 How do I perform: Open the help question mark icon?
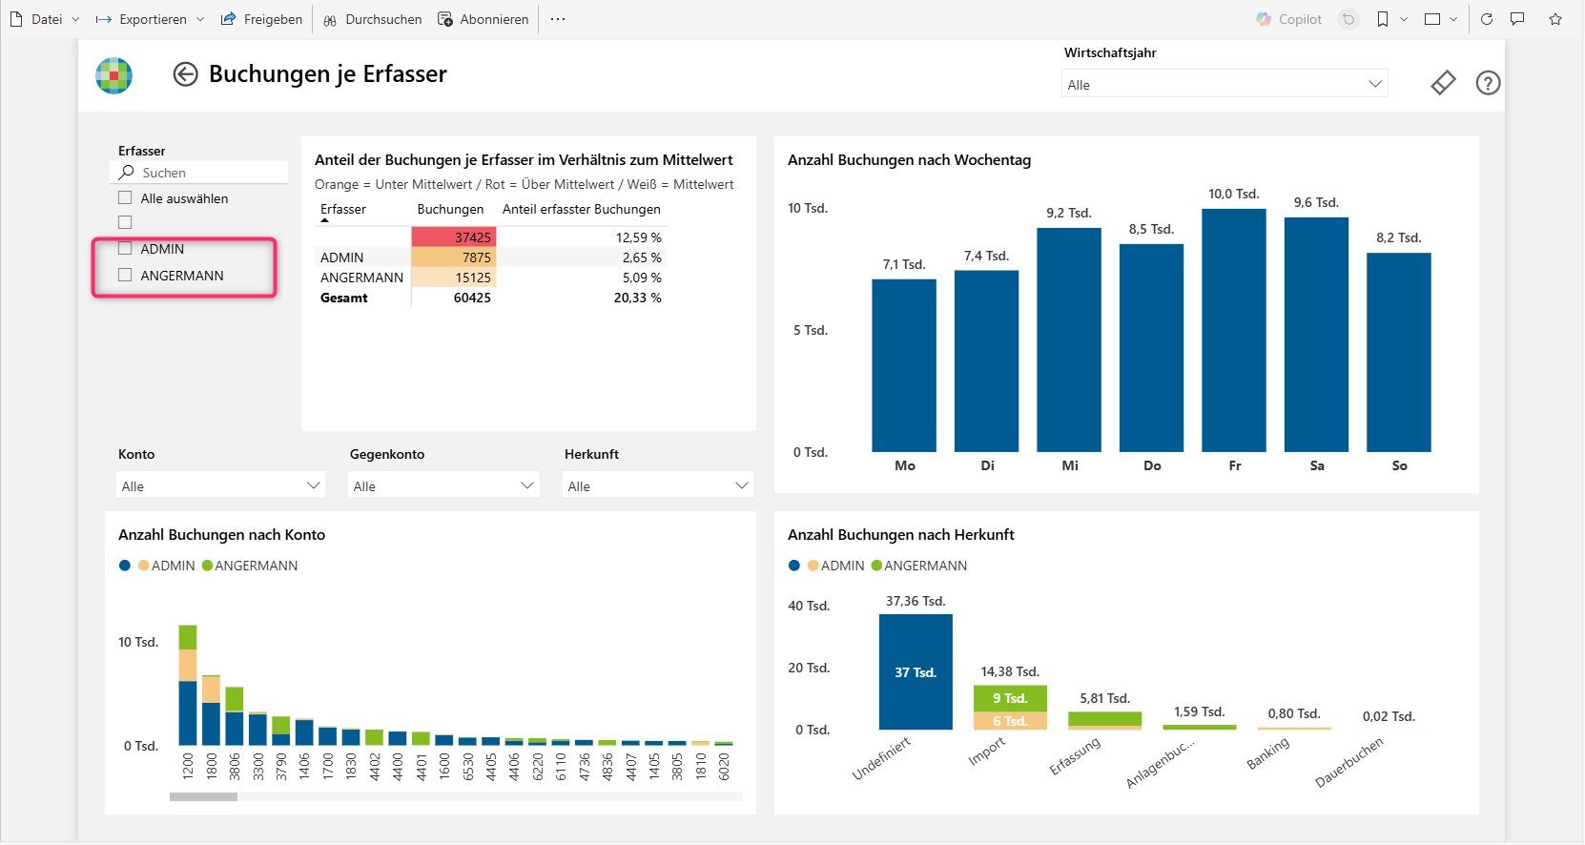click(x=1488, y=83)
